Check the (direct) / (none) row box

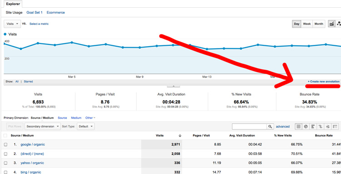[5, 154]
